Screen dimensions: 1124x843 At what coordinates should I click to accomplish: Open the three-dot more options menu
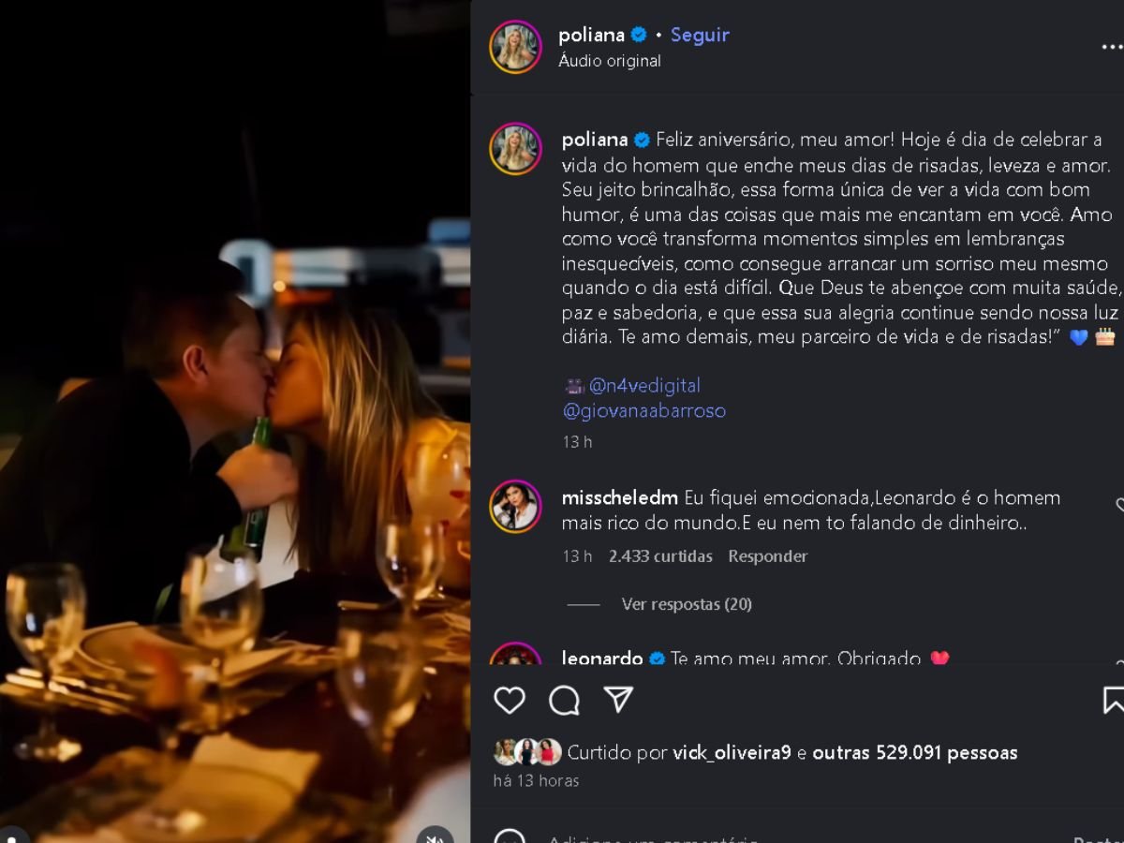pyautogui.click(x=1112, y=47)
